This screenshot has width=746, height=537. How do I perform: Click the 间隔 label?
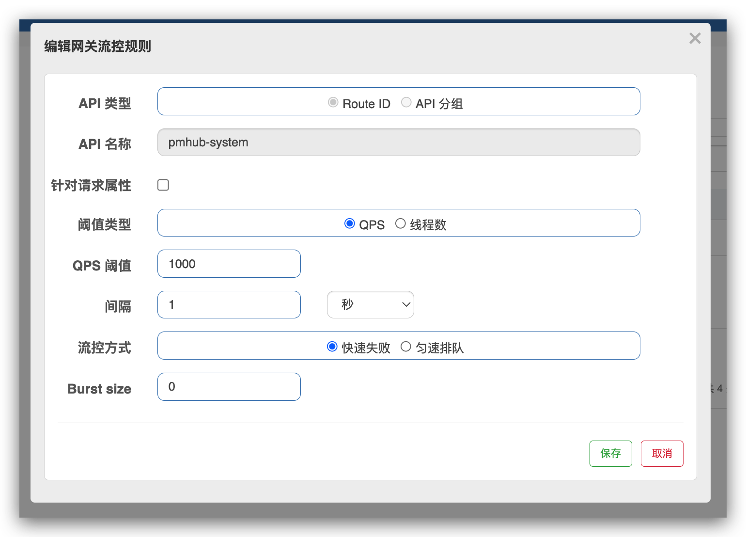tap(118, 306)
